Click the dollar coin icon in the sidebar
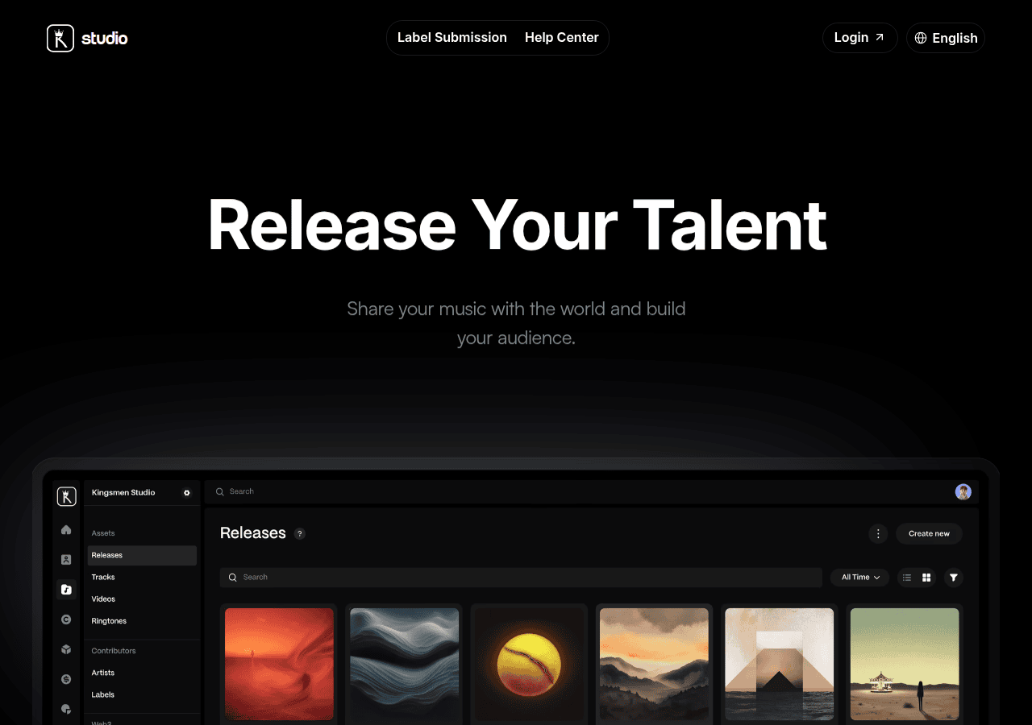The height and width of the screenshot is (725, 1032). [x=66, y=679]
